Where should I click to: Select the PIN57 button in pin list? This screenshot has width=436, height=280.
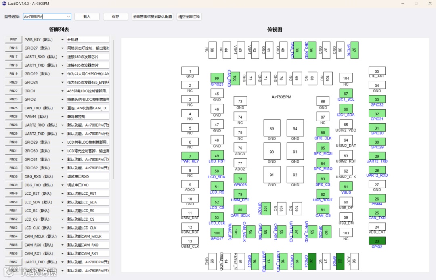13,262
